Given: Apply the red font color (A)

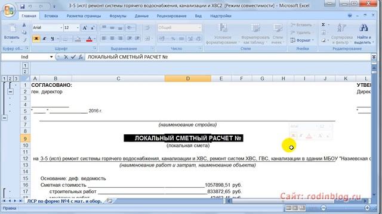Looking at the screenshot, I should click(x=89, y=39).
